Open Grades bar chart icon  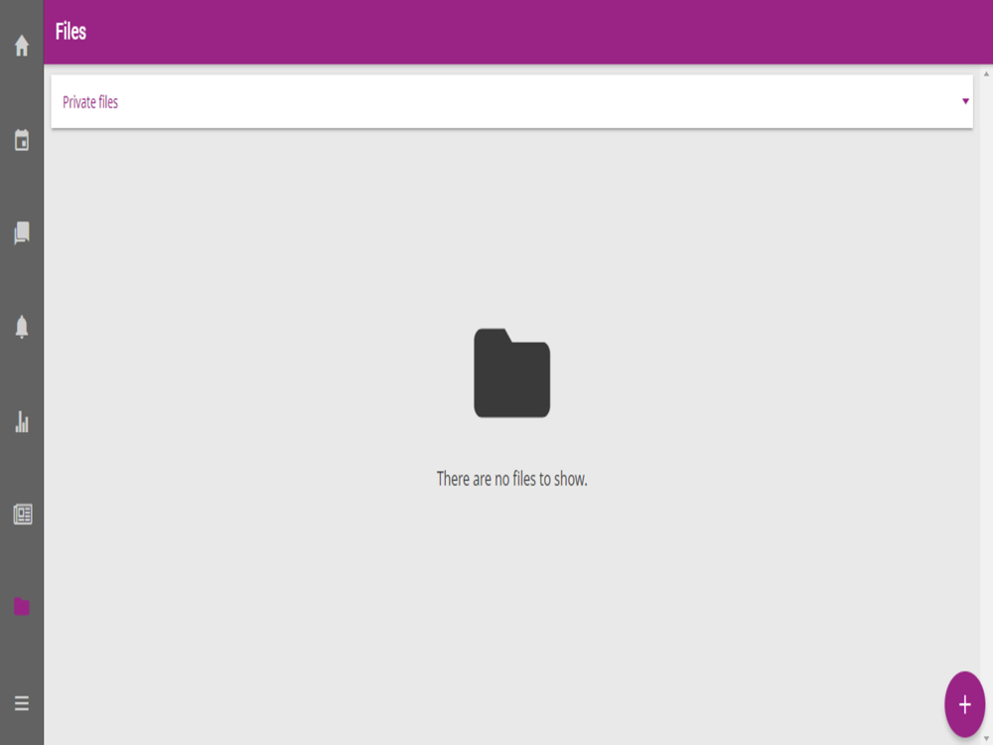click(22, 421)
